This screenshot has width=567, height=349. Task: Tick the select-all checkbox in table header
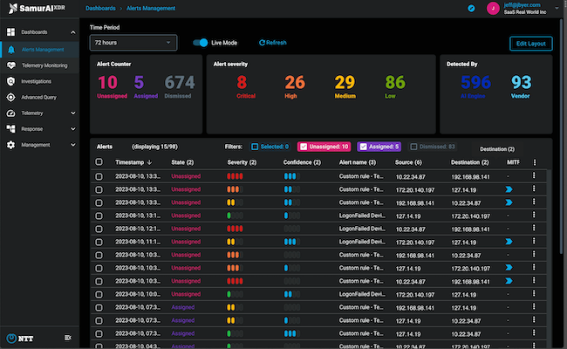coord(99,162)
